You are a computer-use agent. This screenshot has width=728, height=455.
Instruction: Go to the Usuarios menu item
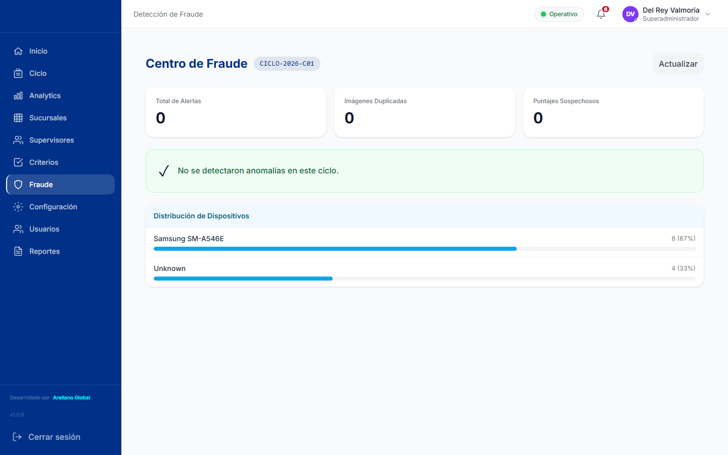click(61, 229)
